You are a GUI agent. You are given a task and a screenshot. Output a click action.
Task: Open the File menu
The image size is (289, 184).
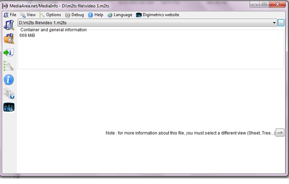coord(10,15)
